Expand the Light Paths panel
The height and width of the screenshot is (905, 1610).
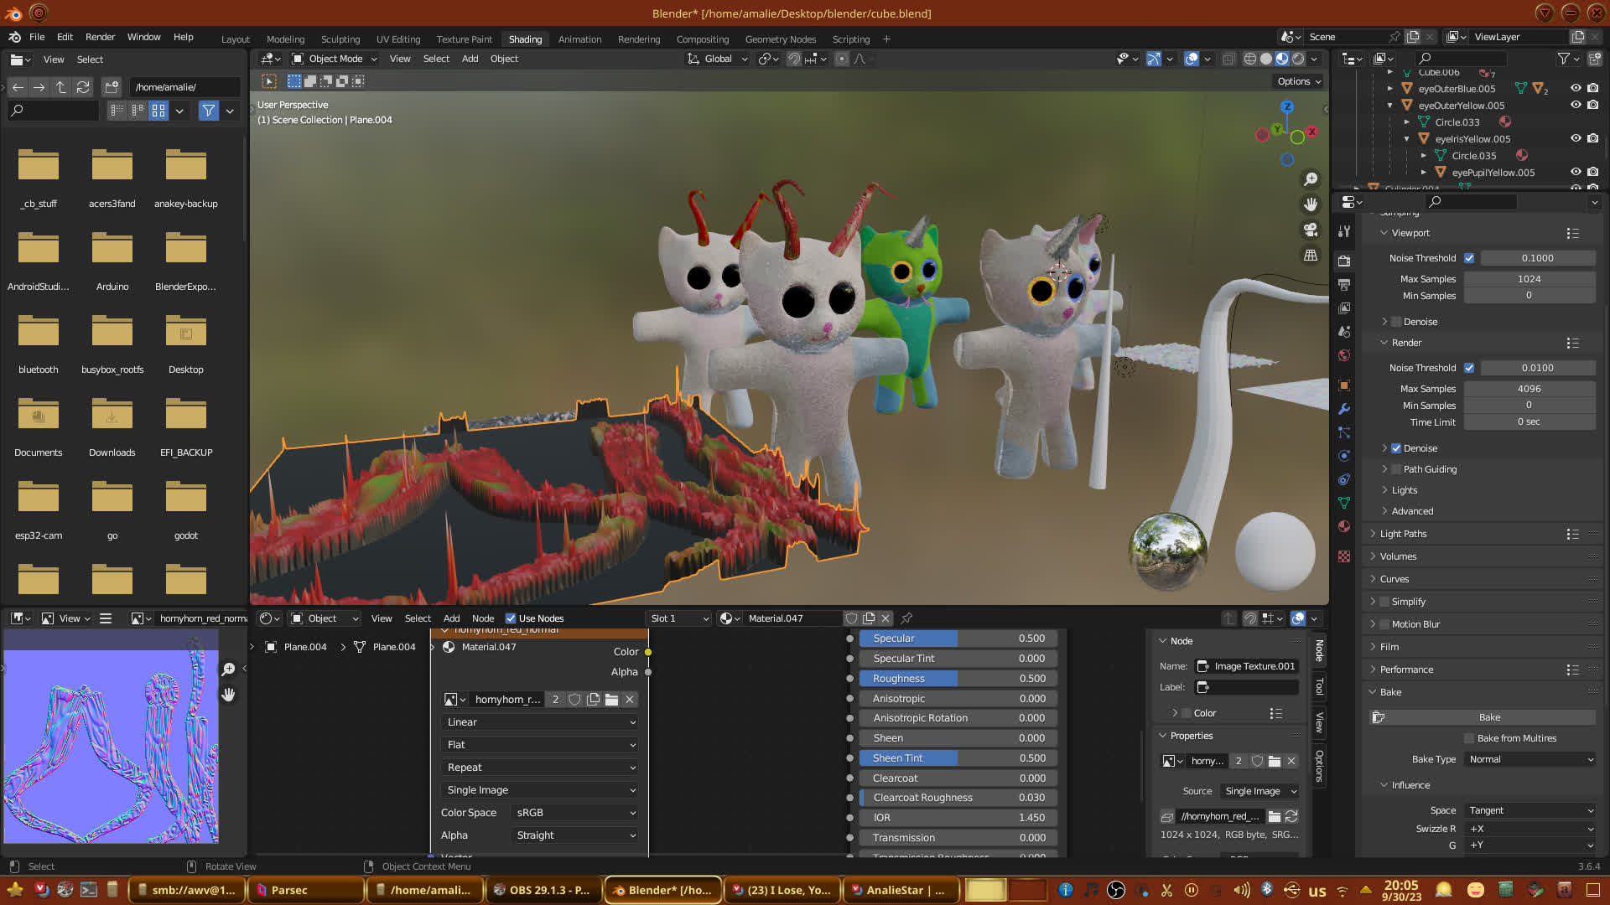coord(1403,534)
